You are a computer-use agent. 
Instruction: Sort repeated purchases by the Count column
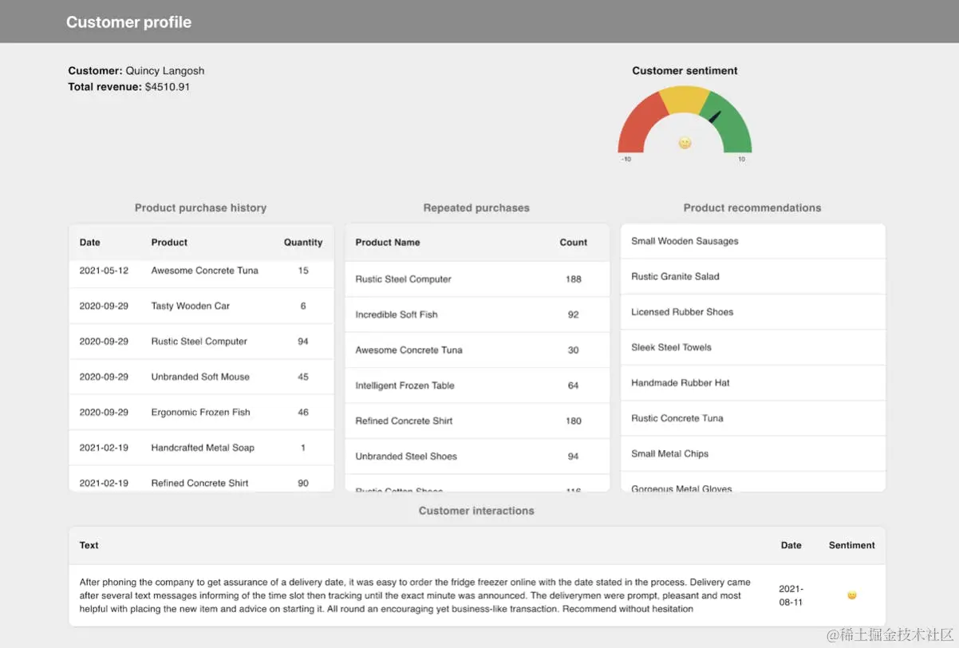573,242
